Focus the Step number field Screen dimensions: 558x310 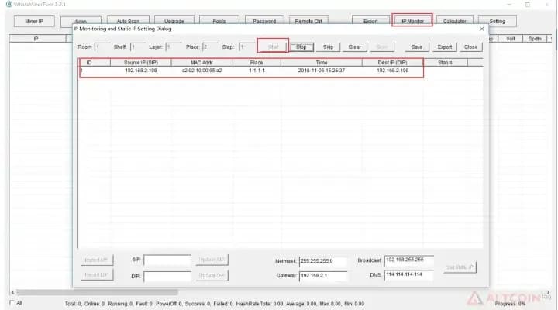[246, 47]
